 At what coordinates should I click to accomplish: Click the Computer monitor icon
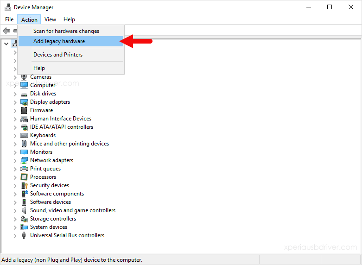(x=24, y=85)
